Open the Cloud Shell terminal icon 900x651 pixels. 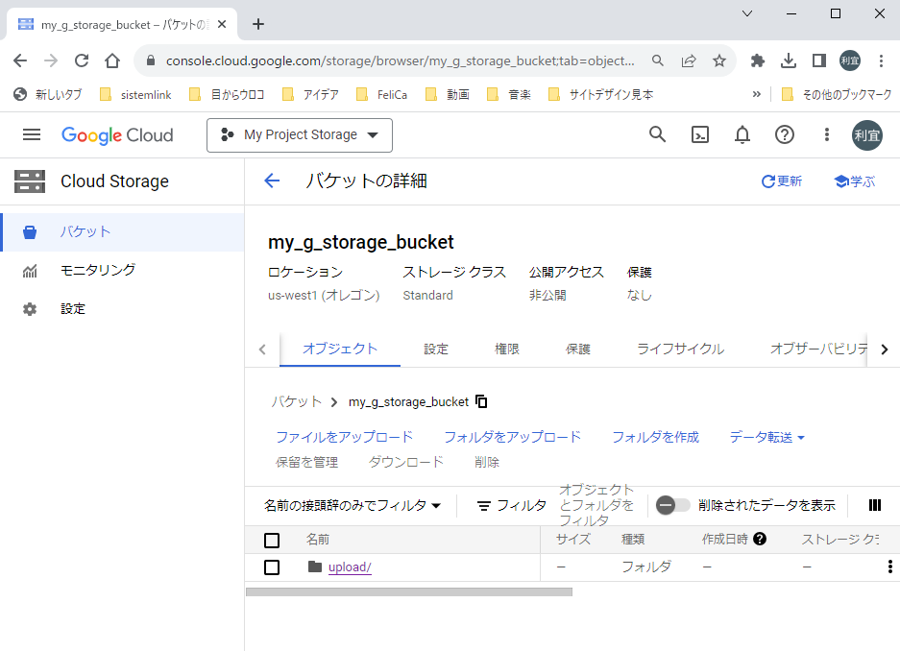tap(699, 134)
